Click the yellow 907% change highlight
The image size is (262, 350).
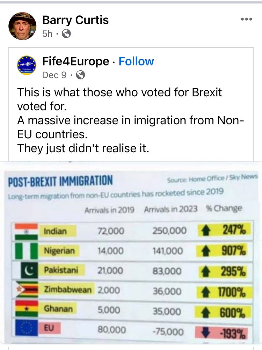tap(224, 251)
